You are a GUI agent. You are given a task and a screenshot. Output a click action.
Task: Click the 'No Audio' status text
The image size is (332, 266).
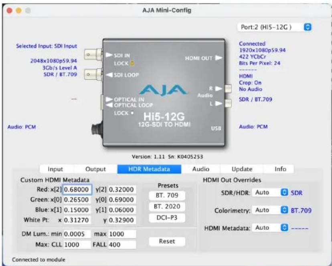(x=251, y=89)
